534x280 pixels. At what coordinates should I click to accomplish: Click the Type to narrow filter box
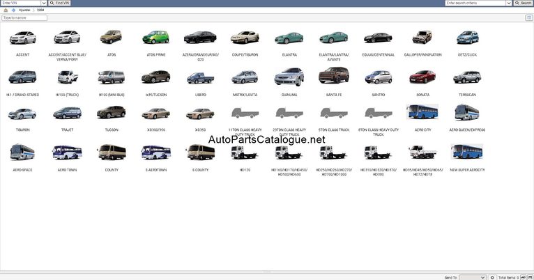click(24, 17)
